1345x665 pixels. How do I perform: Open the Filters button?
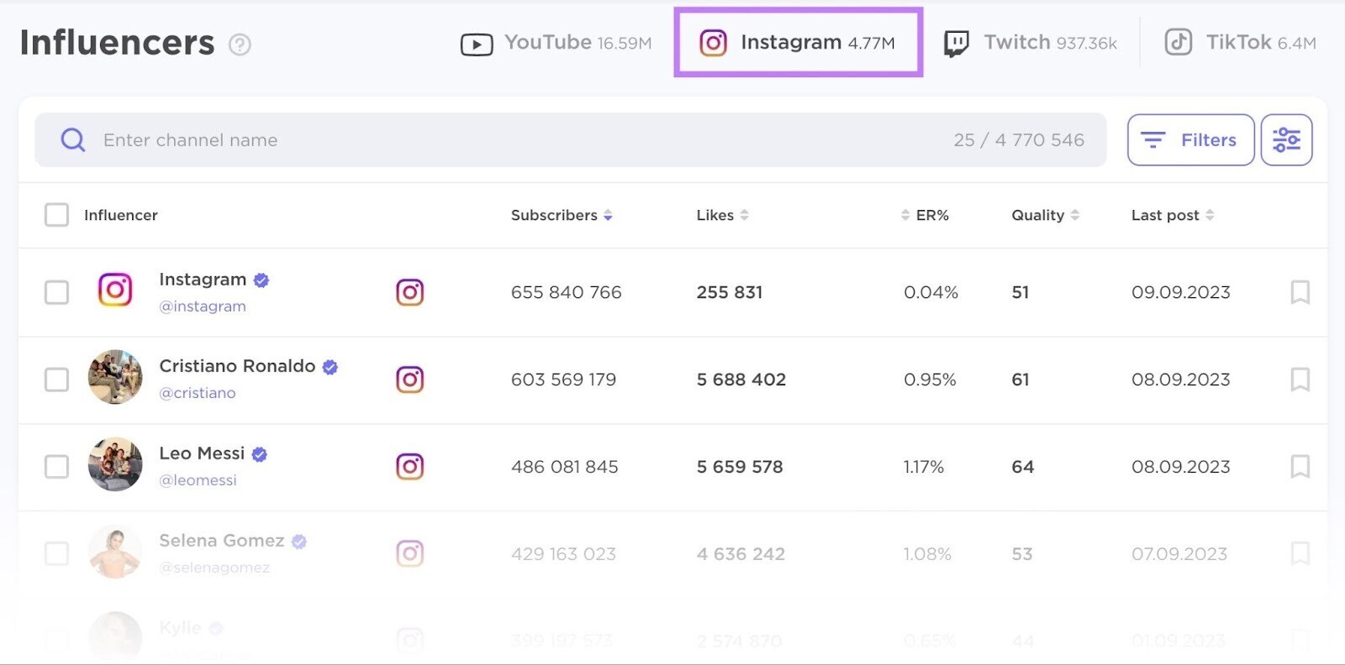1190,140
